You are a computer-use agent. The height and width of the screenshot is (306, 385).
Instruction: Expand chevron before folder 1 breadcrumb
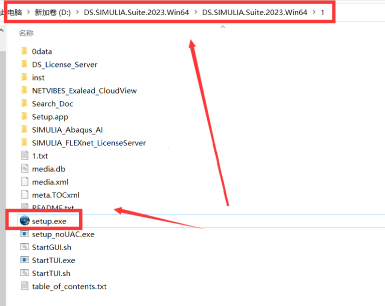pos(314,12)
